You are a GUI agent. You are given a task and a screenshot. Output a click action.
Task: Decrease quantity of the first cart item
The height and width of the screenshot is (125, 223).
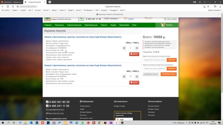(x=124, y=48)
